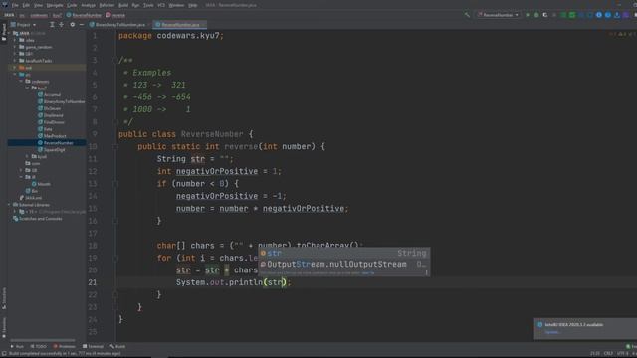Image resolution: width=637 pixels, height=358 pixels.
Task: Toggle the vertical Project side tab
Action: point(4,32)
